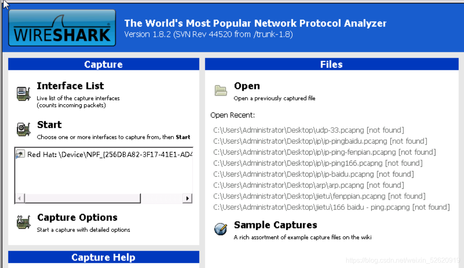Viewport: 464px width, 268px height.
Task: Select the Red Hat \Device\NPF interface row
Action: [104, 154]
